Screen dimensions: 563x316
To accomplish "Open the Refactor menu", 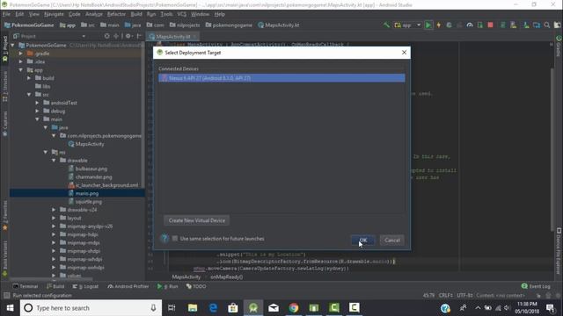I will (116, 14).
